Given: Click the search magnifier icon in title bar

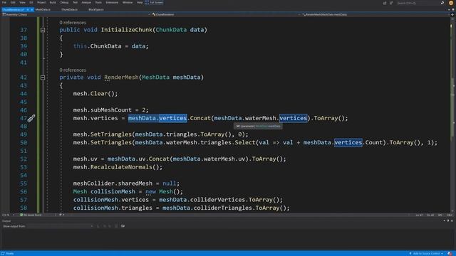Looking at the screenshot, I should coord(442,3).
